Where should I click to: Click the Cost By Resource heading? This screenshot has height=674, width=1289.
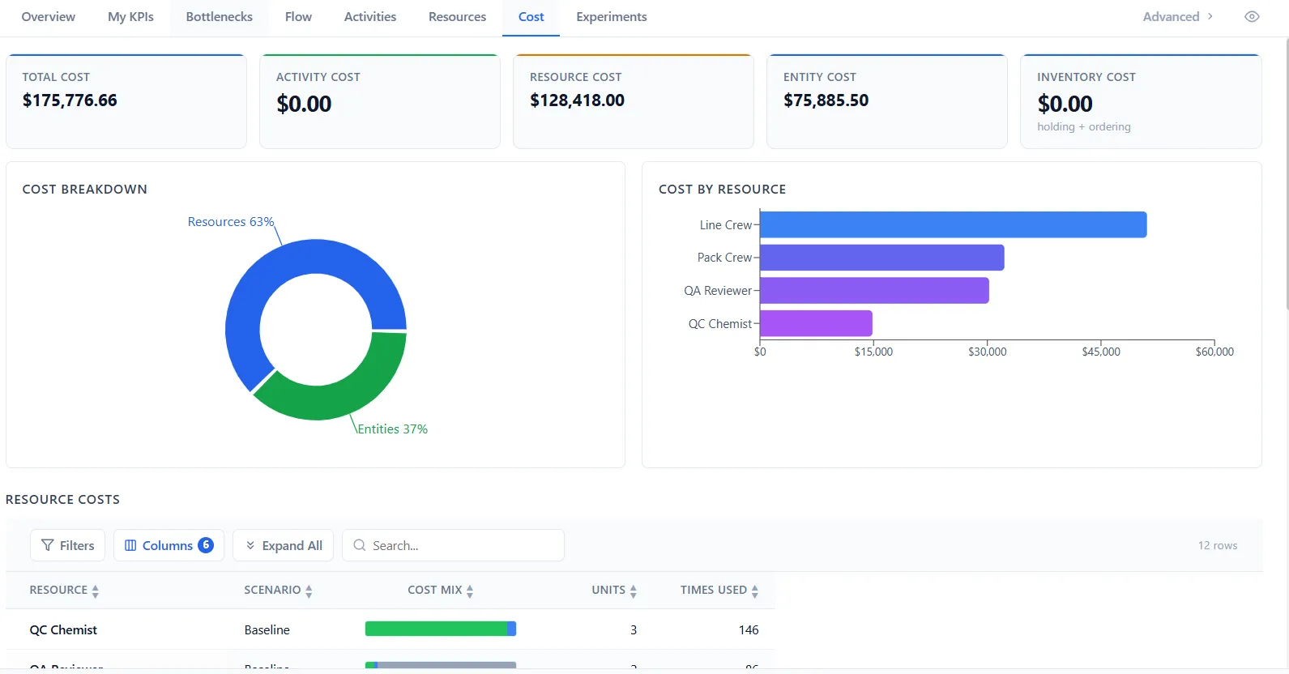click(723, 190)
